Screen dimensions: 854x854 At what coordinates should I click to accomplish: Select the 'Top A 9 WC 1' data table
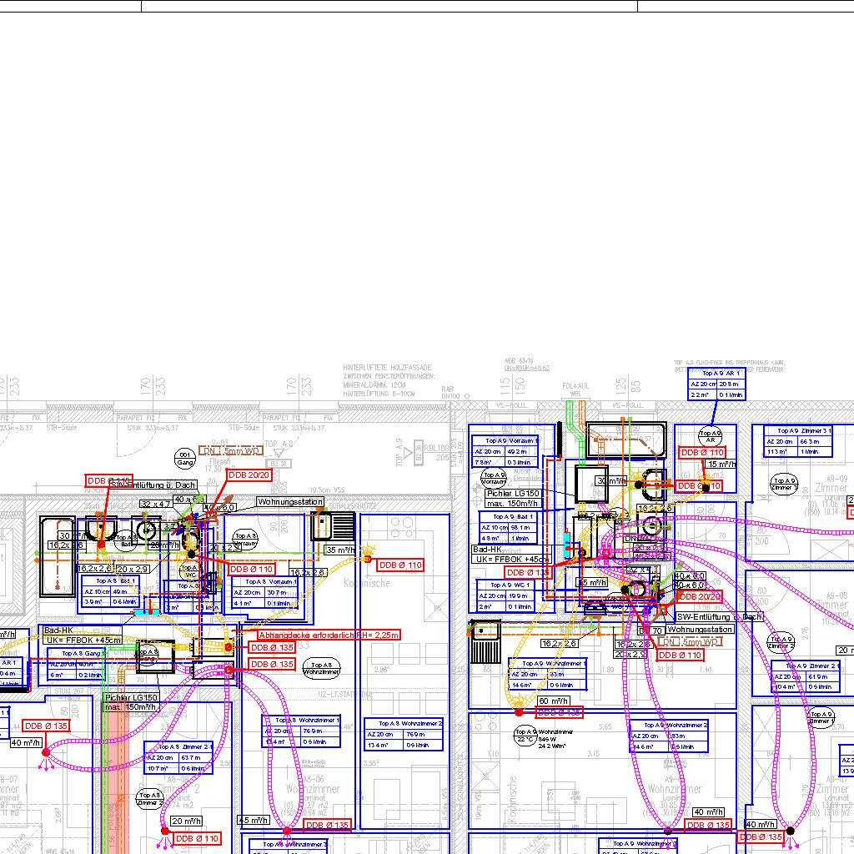tap(505, 595)
